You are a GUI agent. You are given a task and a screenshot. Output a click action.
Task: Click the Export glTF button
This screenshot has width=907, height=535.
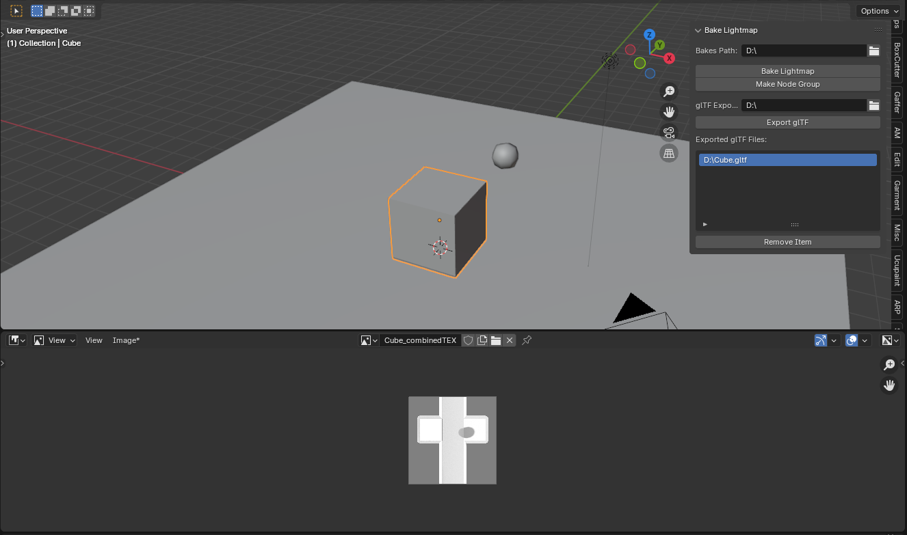(x=787, y=122)
